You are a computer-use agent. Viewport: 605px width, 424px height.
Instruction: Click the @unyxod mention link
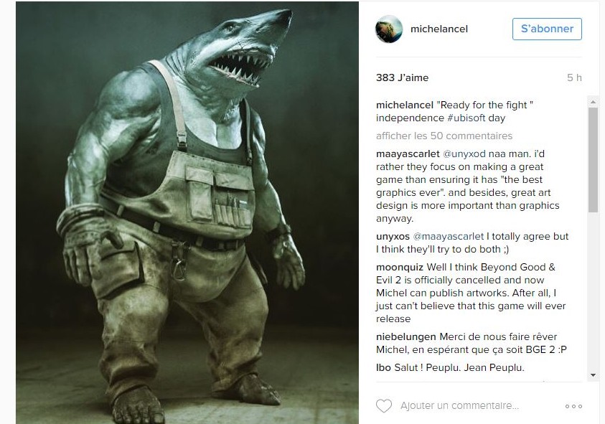click(x=464, y=154)
